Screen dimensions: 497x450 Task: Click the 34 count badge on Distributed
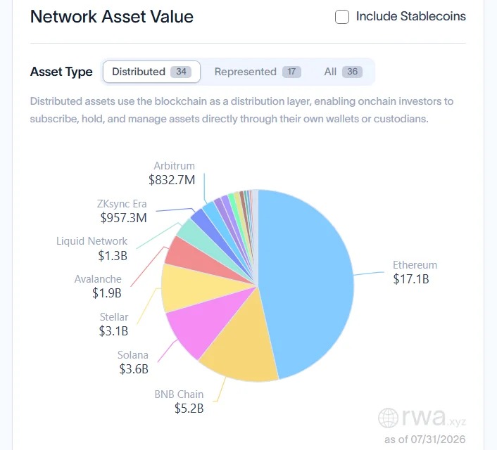[x=181, y=72]
